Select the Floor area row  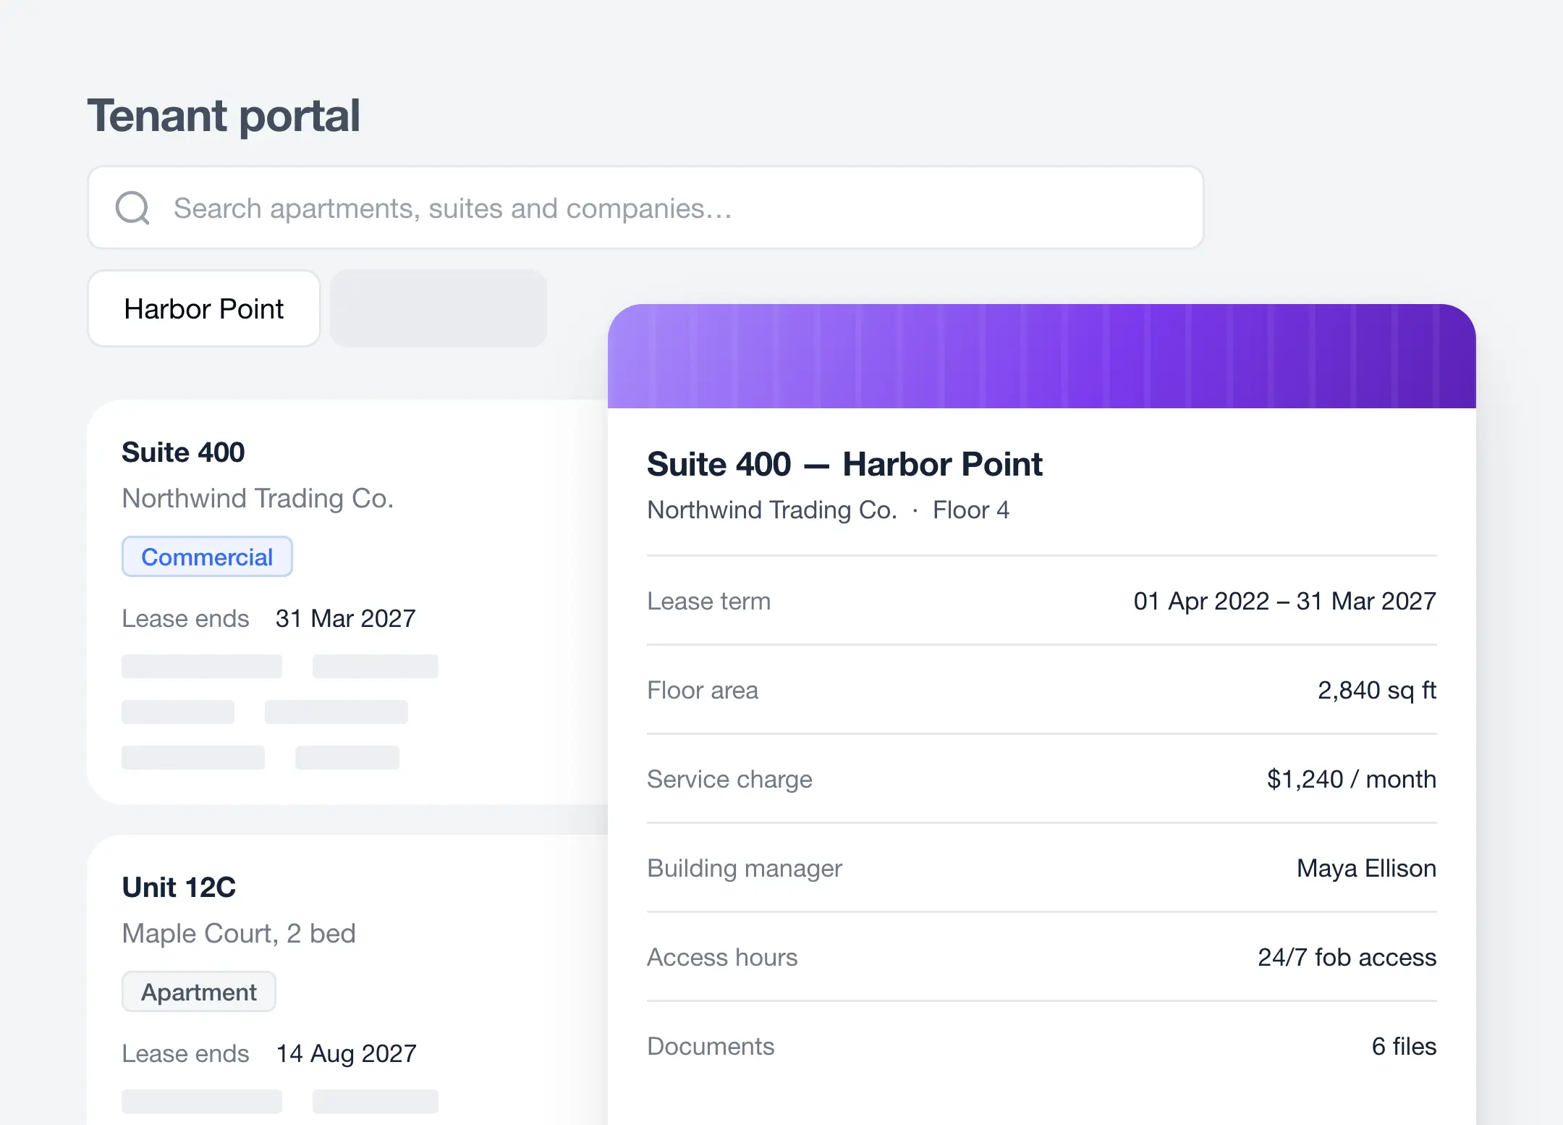pyautogui.click(x=1042, y=690)
